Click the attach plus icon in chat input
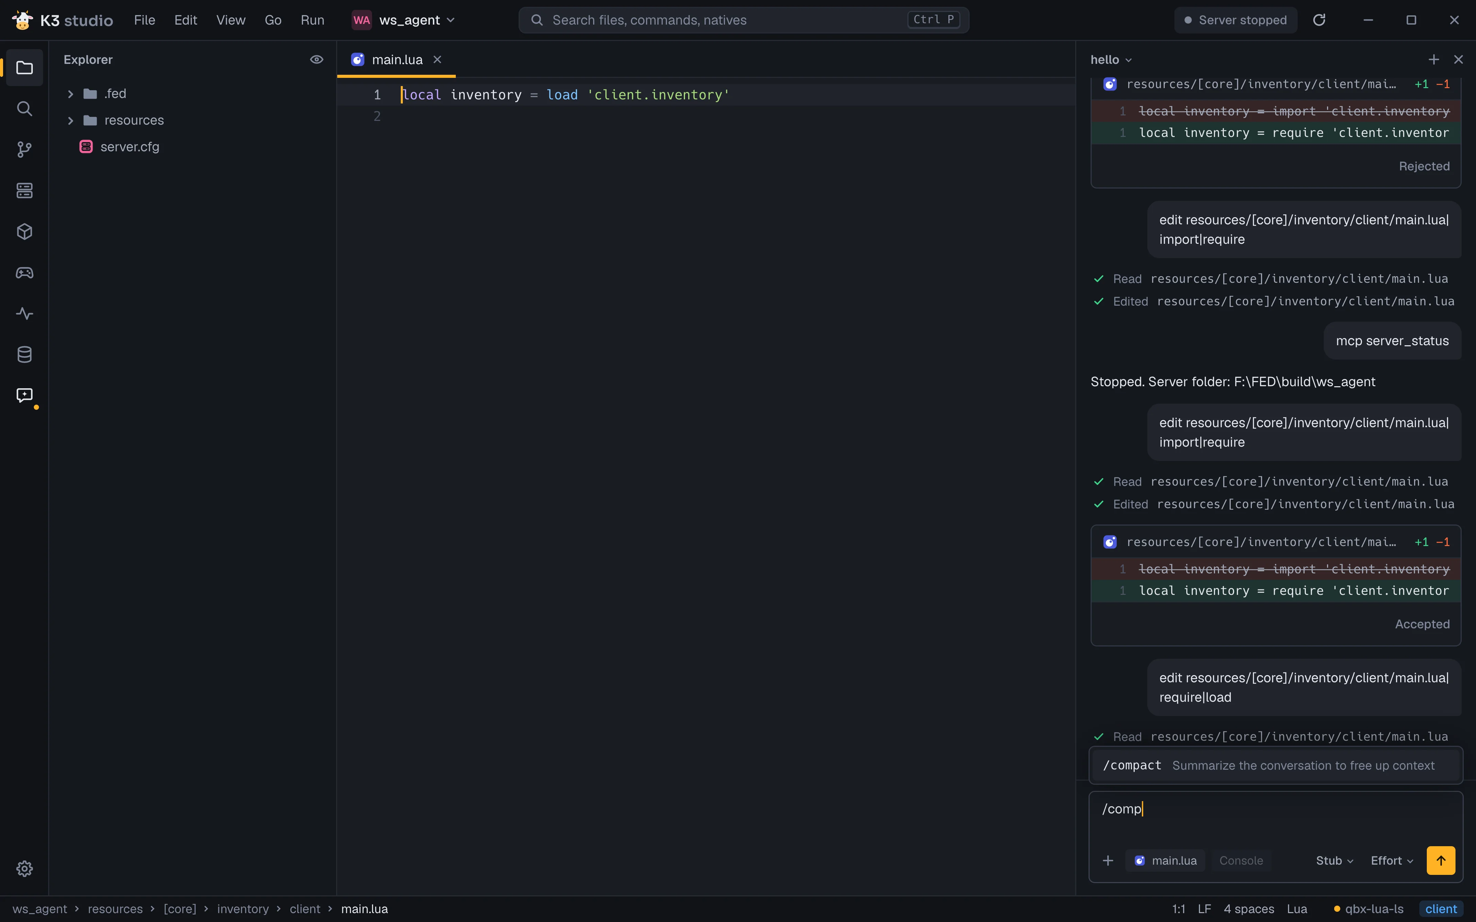Viewport: 1476px width, 922px height. 1108,861
